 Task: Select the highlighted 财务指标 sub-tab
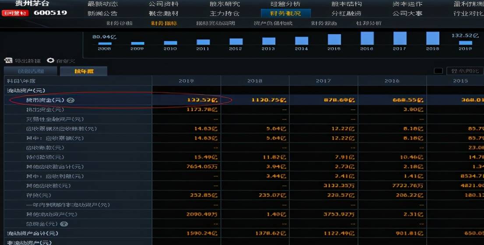[164, 23]
